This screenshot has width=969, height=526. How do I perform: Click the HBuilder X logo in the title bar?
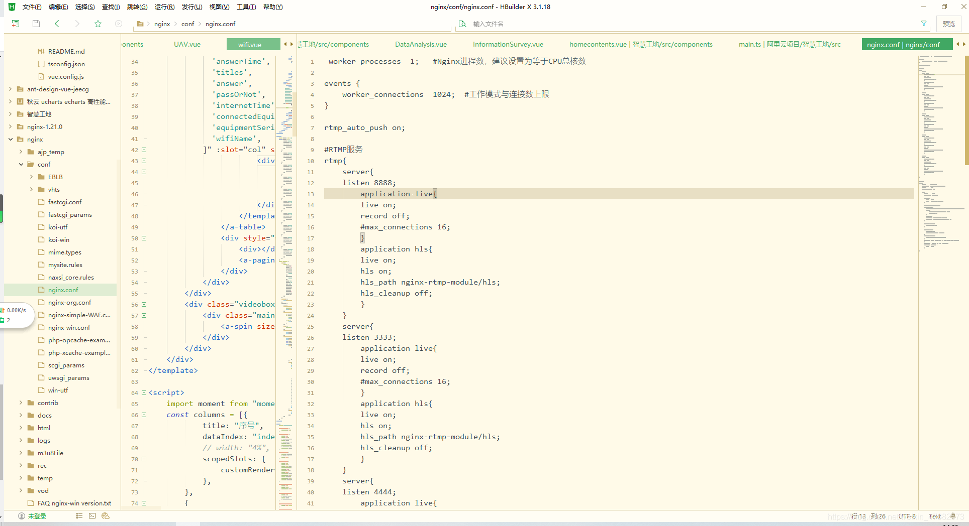click(x=12, y=7)
